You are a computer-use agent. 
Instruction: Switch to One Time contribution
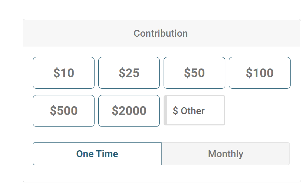pos(97,154)
